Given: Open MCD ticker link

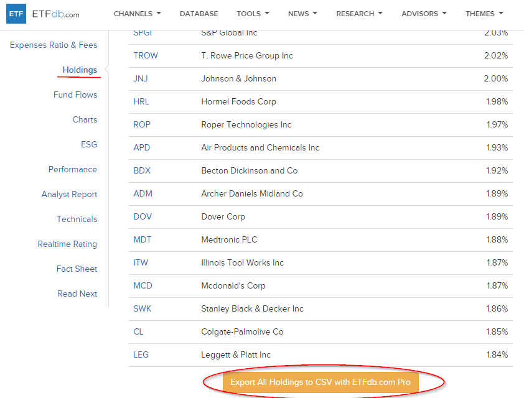Looking at the screenshot, I should pyautogui.click(x=143, y=286).
